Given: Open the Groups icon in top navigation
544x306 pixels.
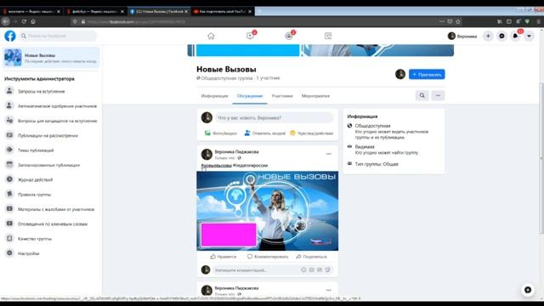Looking at the screenshot, I should click(x=289, y=36).
